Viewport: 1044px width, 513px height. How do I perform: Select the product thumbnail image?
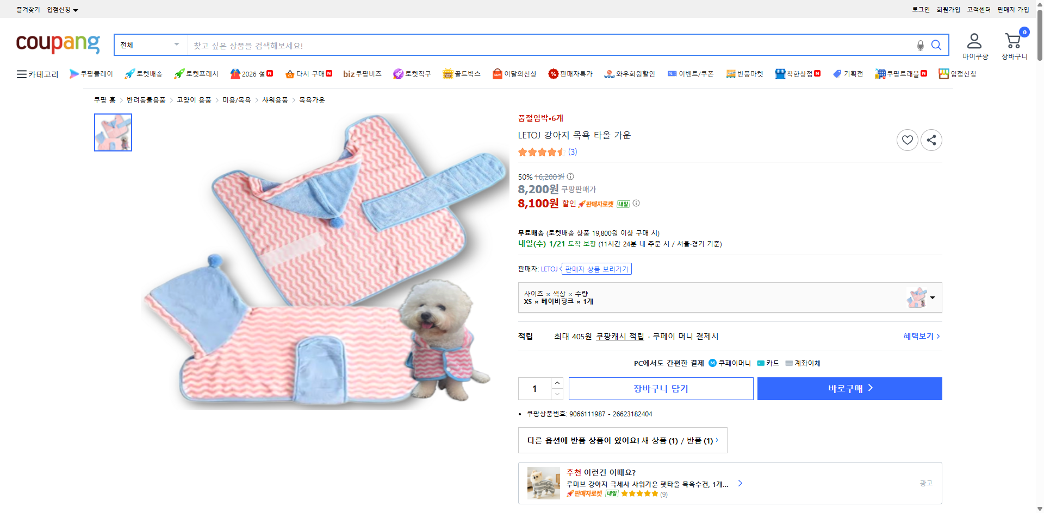click(113, 132)
